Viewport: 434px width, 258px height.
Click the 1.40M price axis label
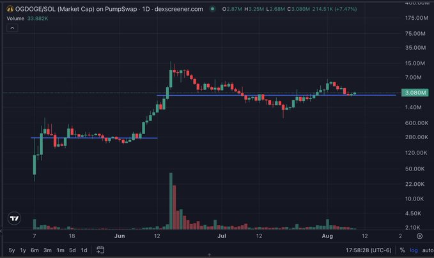[414, 107]
